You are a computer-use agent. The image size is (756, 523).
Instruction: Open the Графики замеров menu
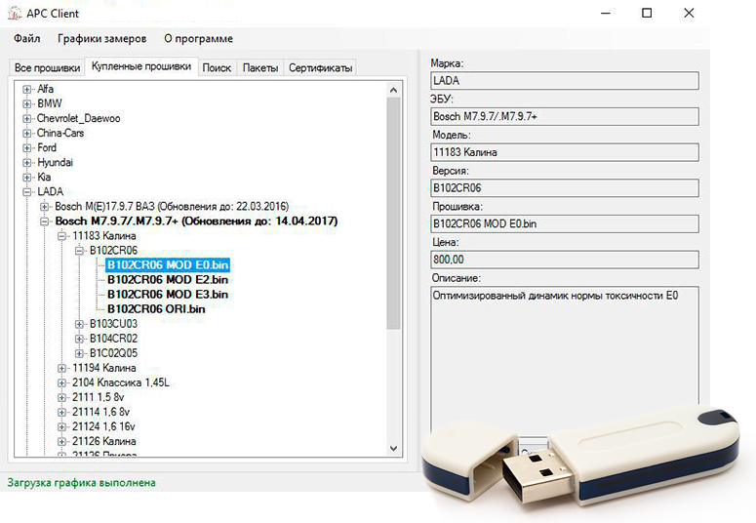(101, 39)
